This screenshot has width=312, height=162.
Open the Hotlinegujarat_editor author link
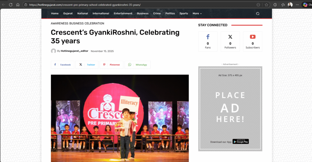[x=74, y=51]
